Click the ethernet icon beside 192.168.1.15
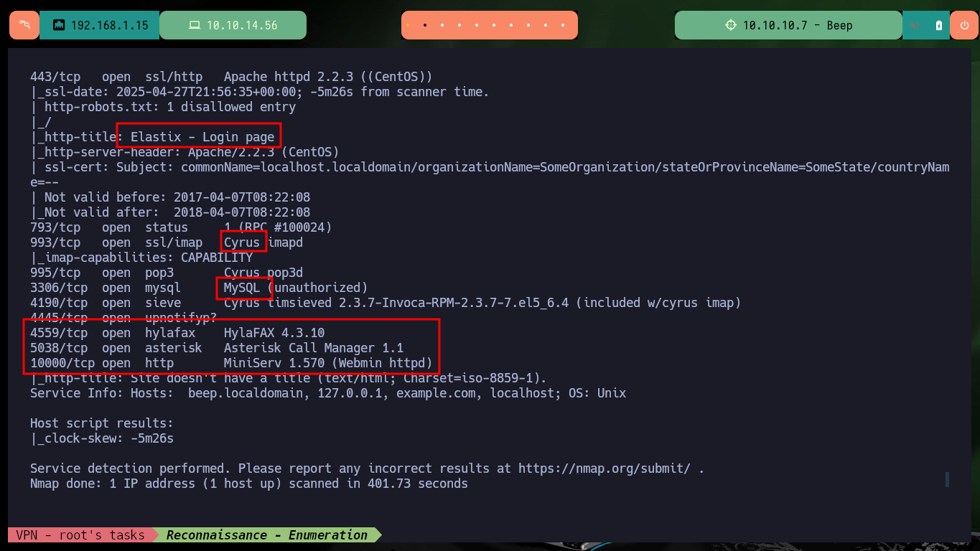 (59, 25)
